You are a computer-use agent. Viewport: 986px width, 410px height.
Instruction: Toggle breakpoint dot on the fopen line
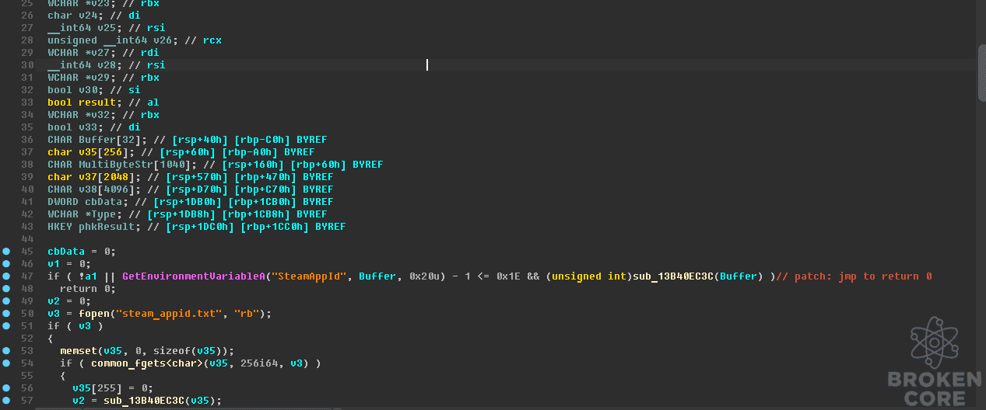point(6,314)
